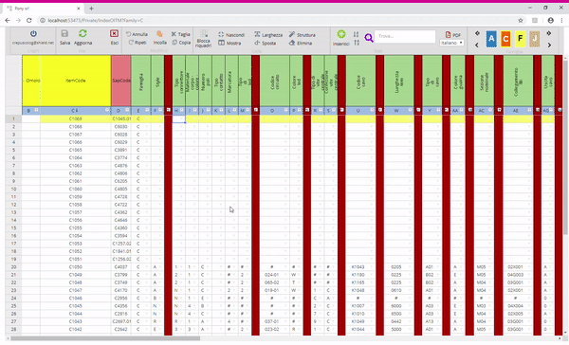The height and width of the screenshot is (345, 569).
Task: Select row header 20
Action: pos(14,267)
